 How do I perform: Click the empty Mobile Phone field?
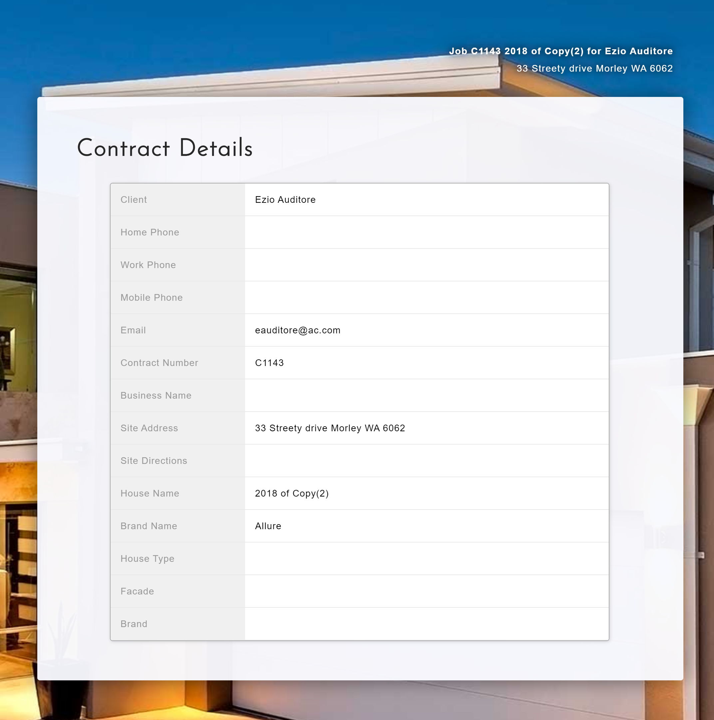[x=426, y=297]
